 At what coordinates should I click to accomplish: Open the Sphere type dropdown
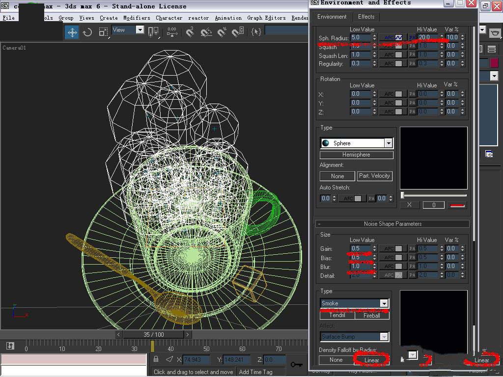(389, 143)
